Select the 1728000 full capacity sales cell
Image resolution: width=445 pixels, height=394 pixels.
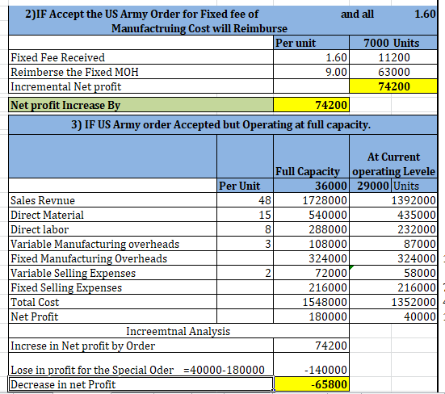(311, 200)
